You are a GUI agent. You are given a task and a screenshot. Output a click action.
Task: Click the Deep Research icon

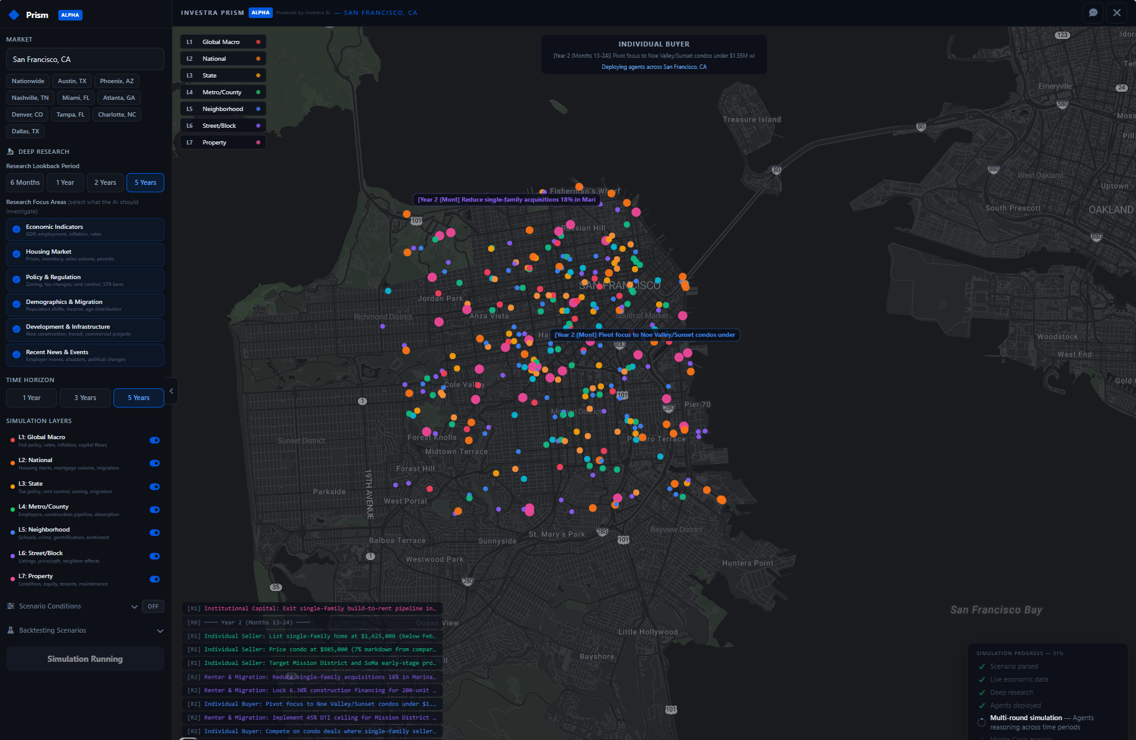click(x=9, y=151)
